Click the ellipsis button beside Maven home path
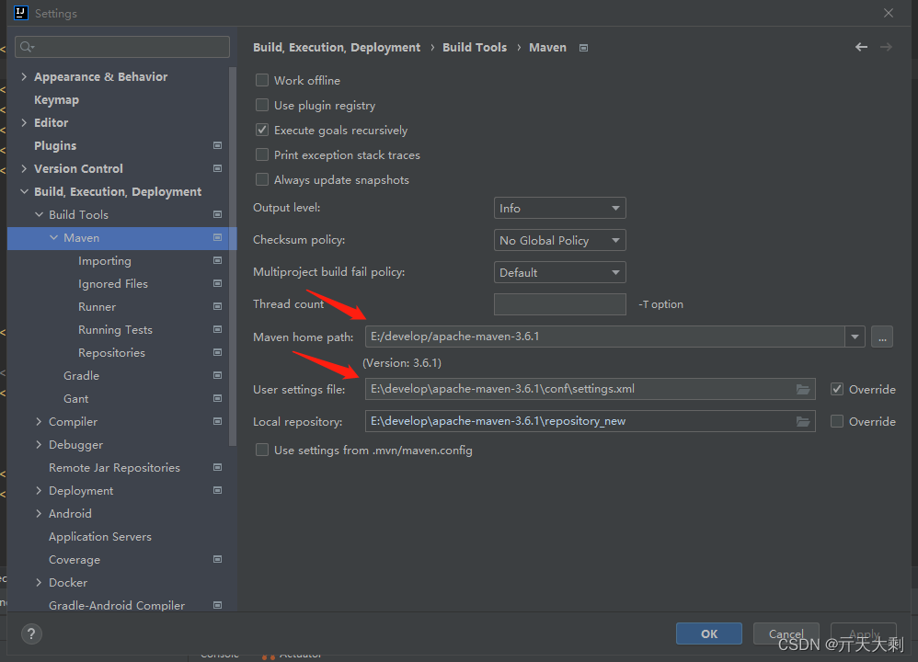This screenshot has height=662, width=918. pyautogui.click(x=882, y=337)
